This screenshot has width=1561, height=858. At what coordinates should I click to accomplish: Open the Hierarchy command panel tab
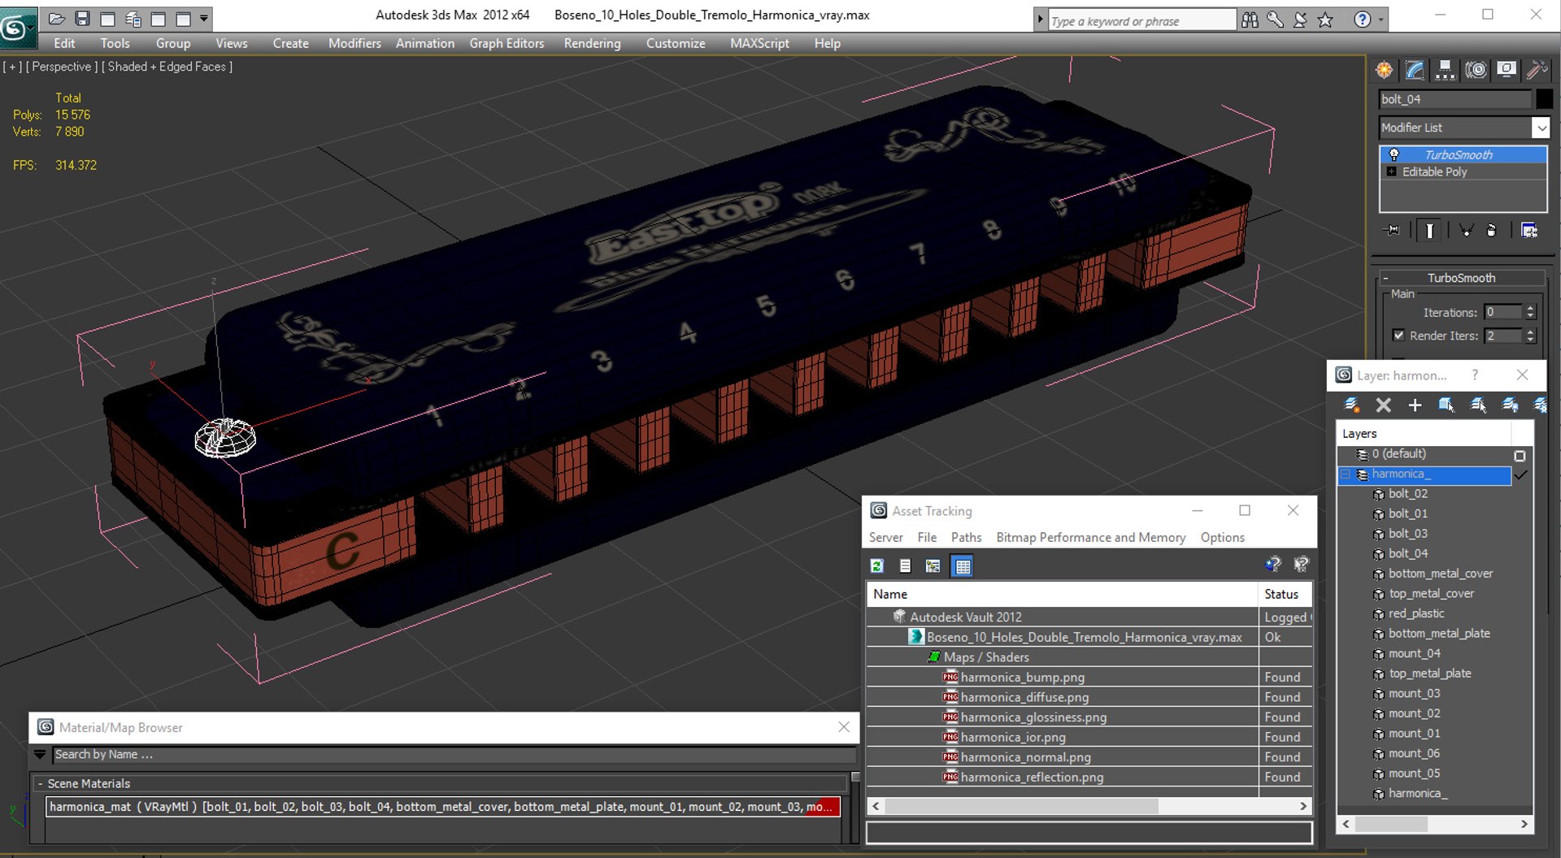pos(1445,70)
